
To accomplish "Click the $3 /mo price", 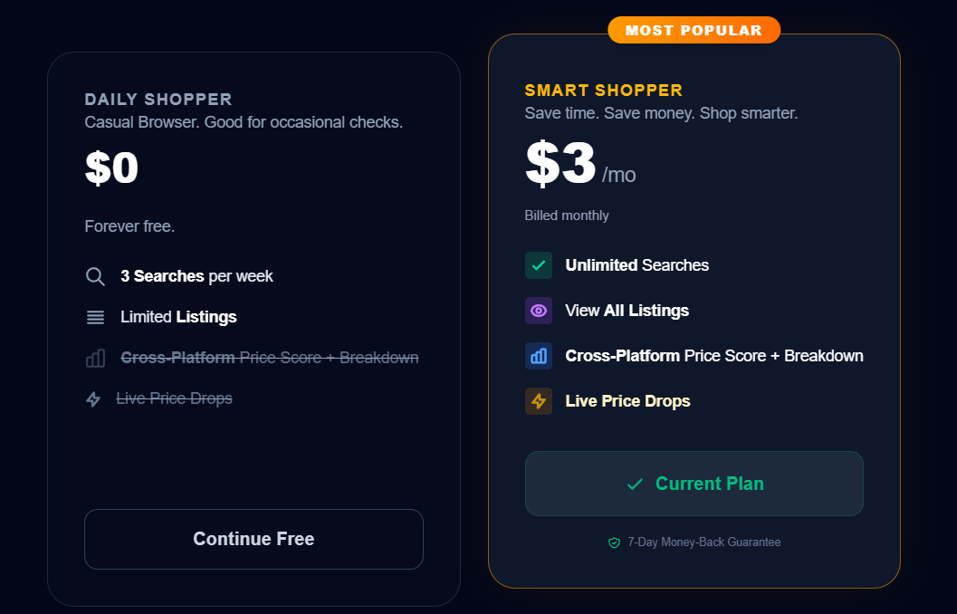I will [x=579, y=166].
